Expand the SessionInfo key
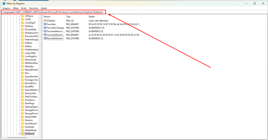268x140 pixels. coord(19,94)
